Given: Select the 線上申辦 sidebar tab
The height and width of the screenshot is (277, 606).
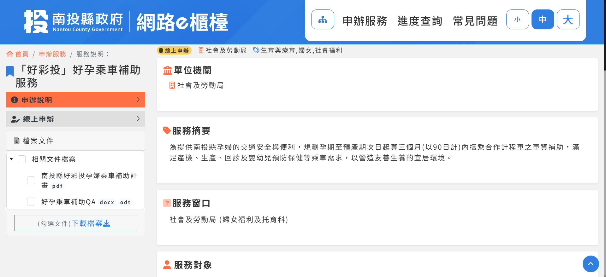Looking at the screenshot, I should pyautogui.click(x=75, y=119).
